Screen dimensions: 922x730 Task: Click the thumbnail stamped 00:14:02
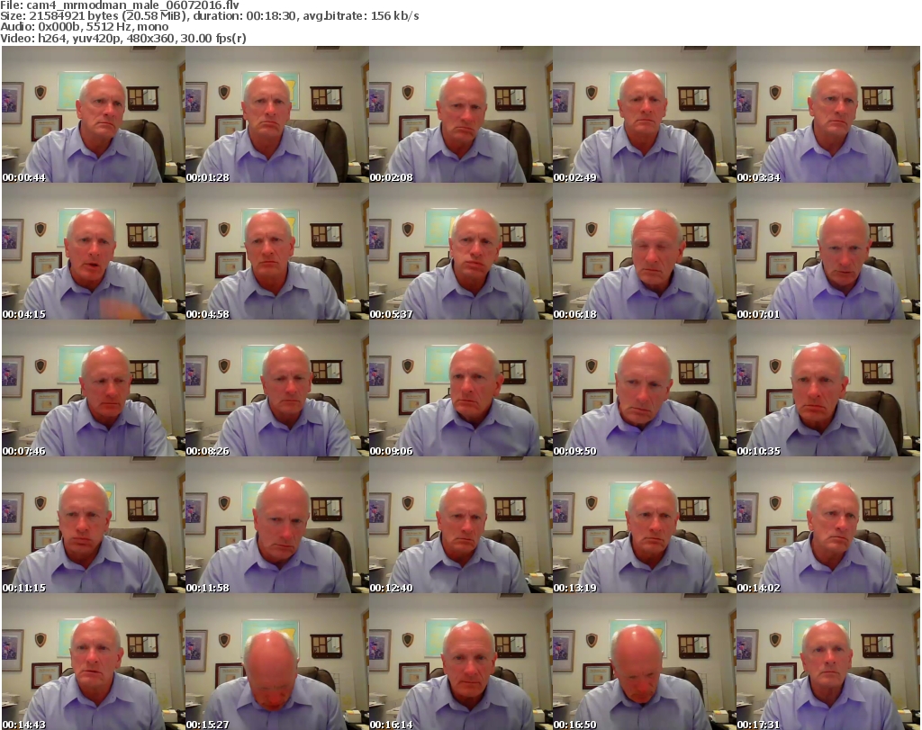coord(828,525)
